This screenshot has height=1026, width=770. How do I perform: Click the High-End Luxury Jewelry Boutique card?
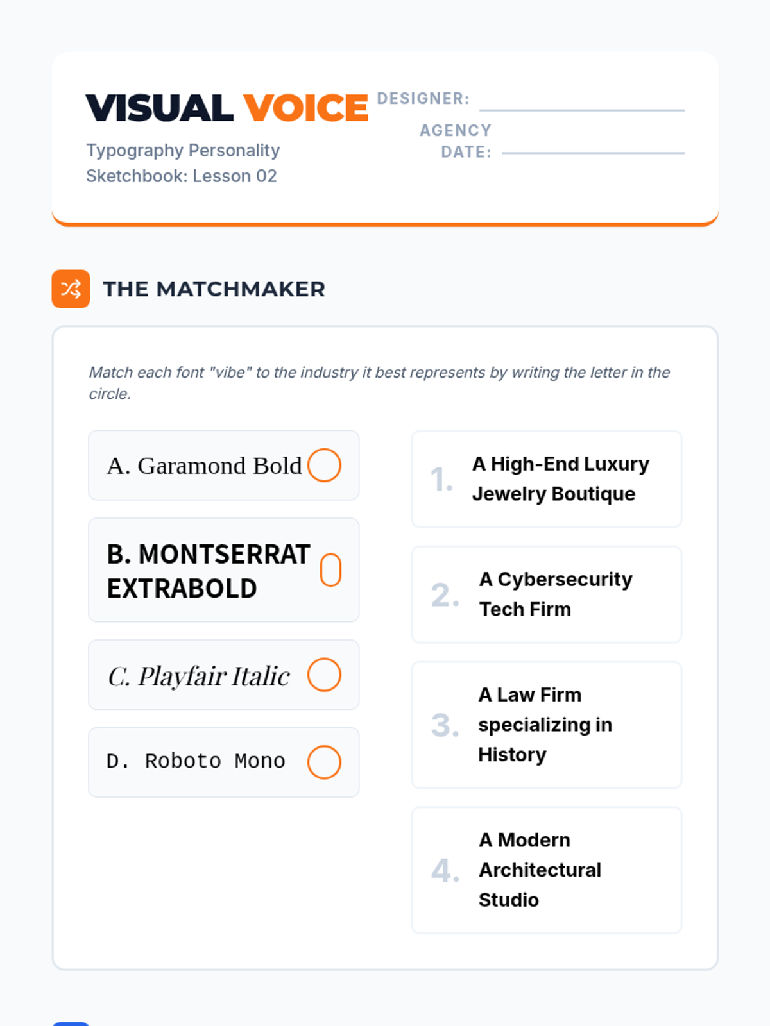click(547, 479)
